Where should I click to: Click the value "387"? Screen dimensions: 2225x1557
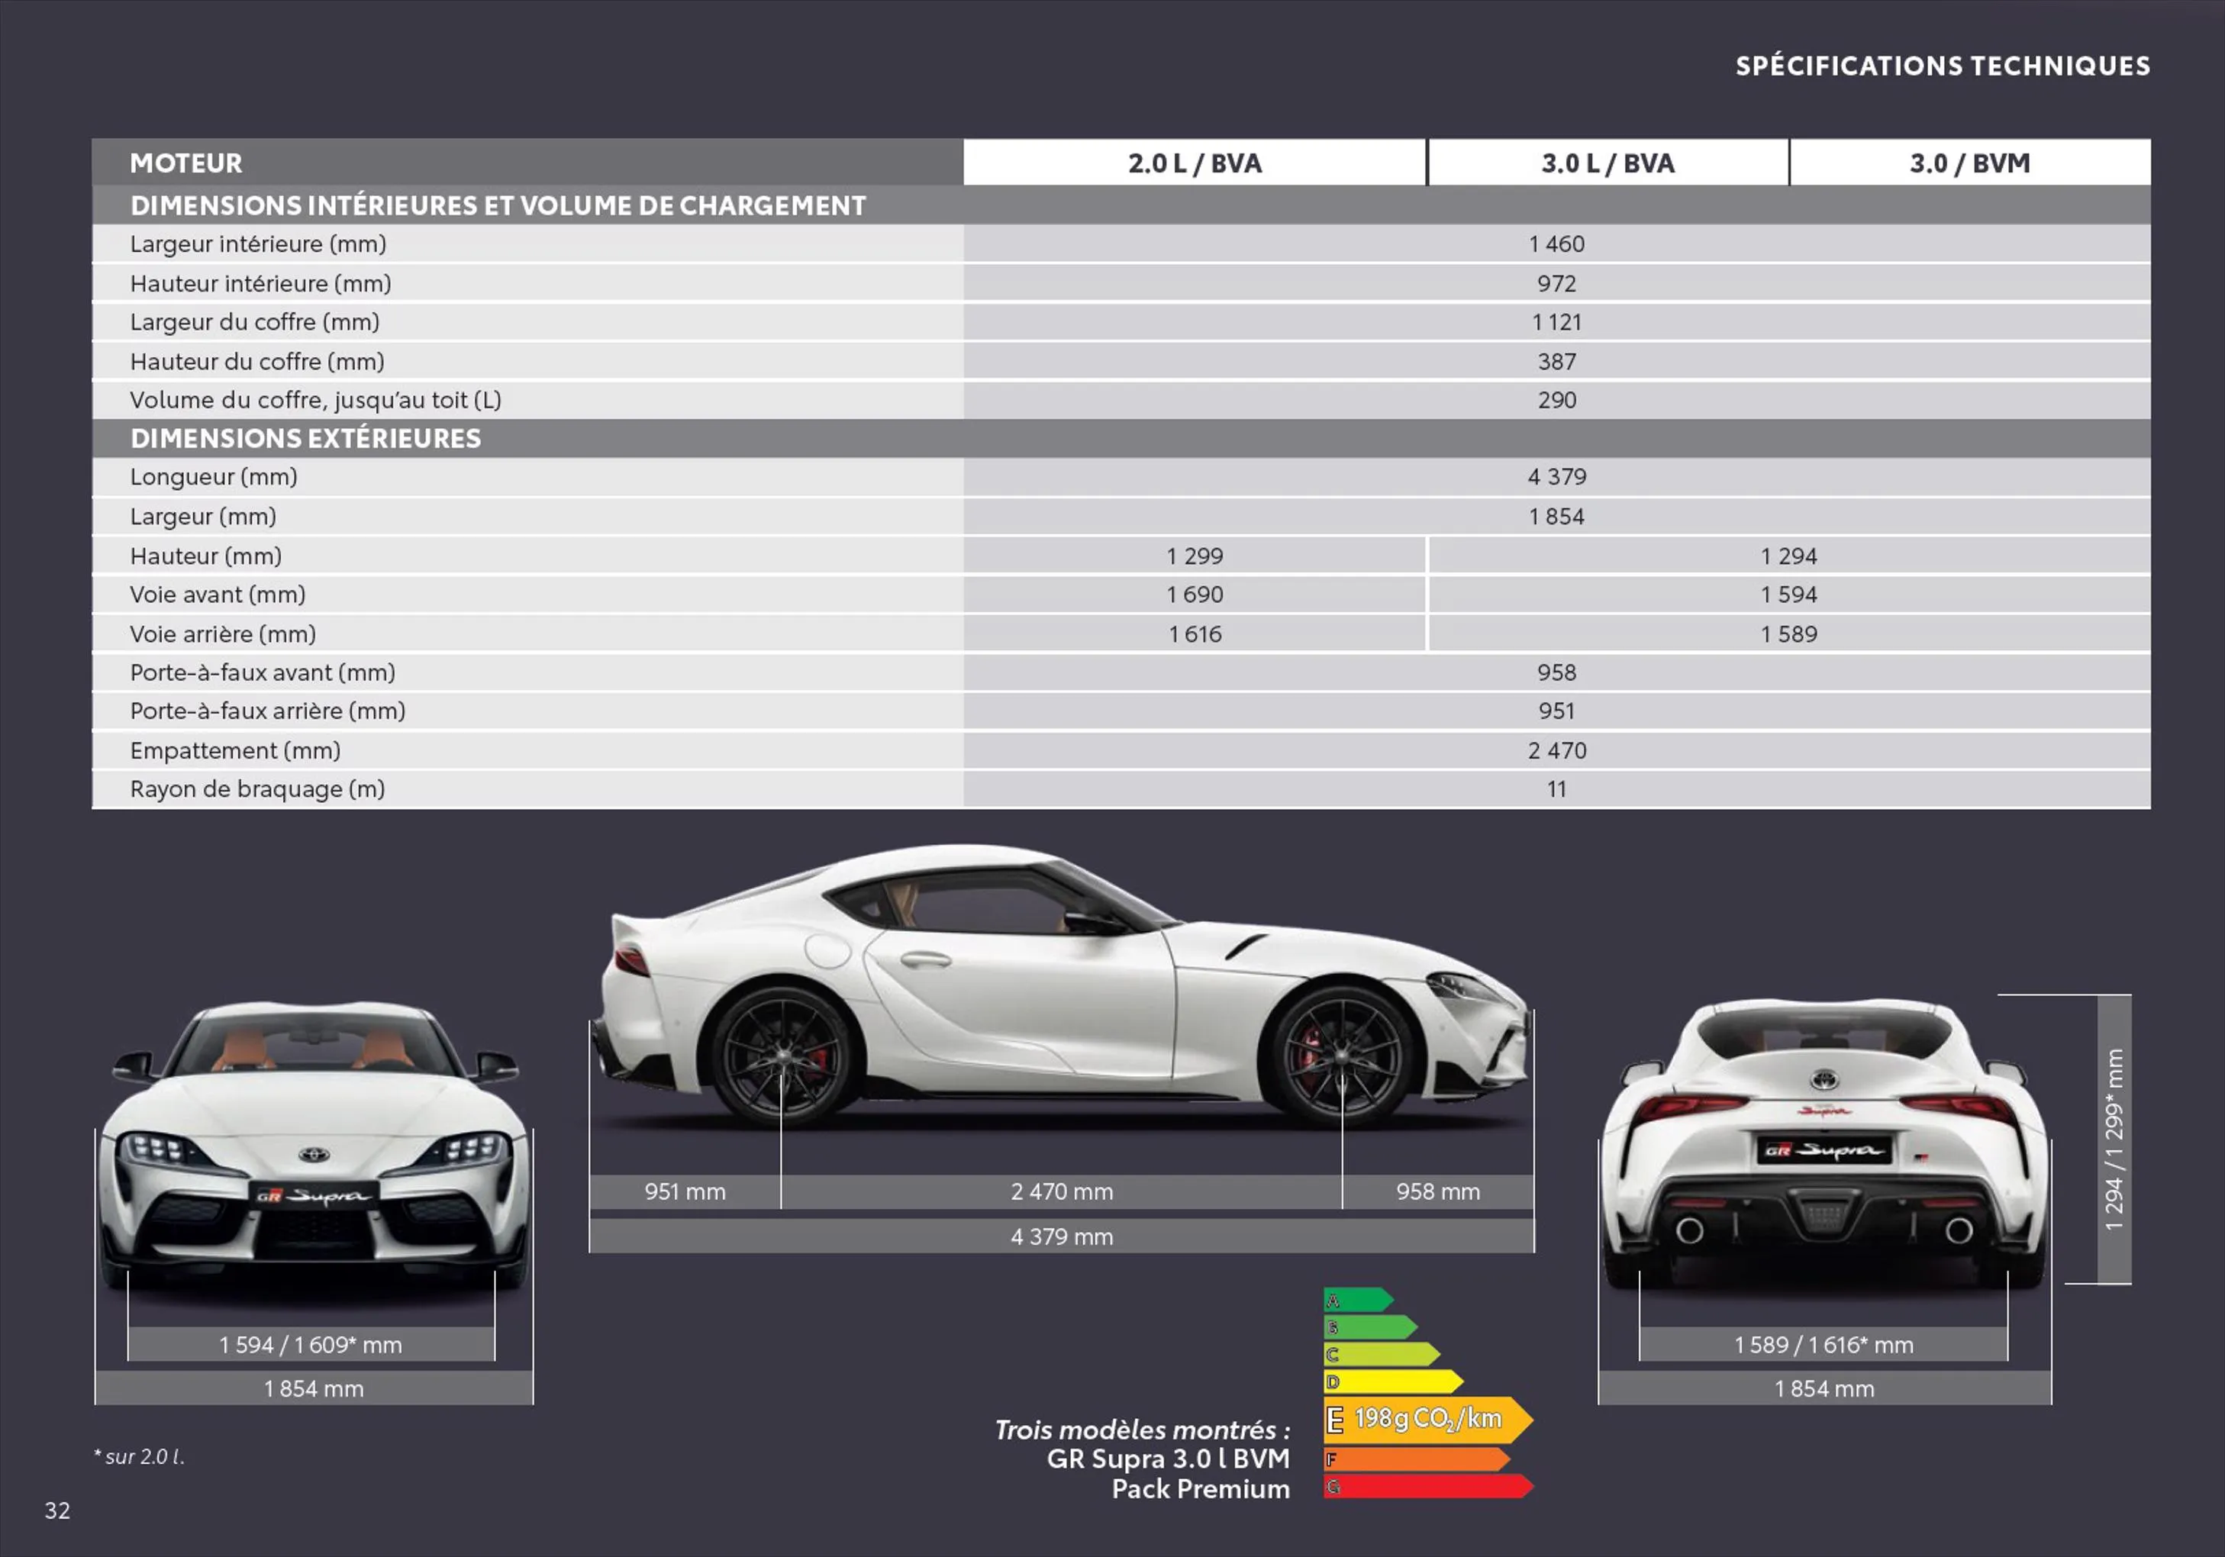[1556, 362]
